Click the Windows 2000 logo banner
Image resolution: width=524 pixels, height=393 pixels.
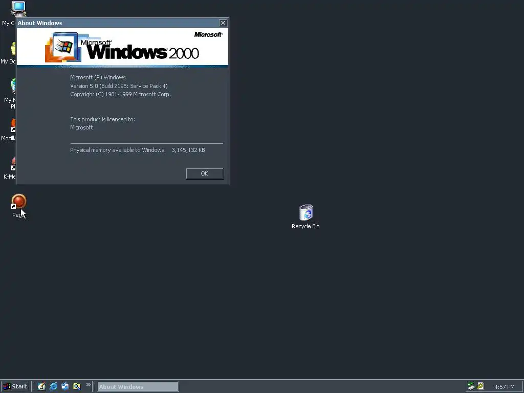pos(122,48)
